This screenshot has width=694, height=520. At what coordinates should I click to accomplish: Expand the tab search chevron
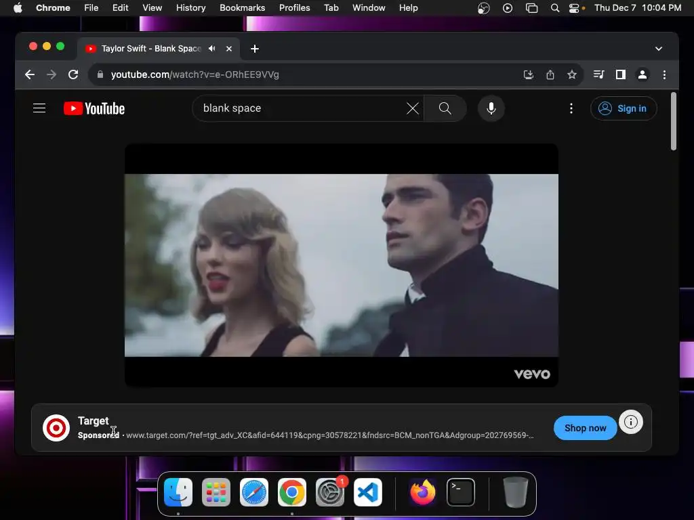point(659,49)
